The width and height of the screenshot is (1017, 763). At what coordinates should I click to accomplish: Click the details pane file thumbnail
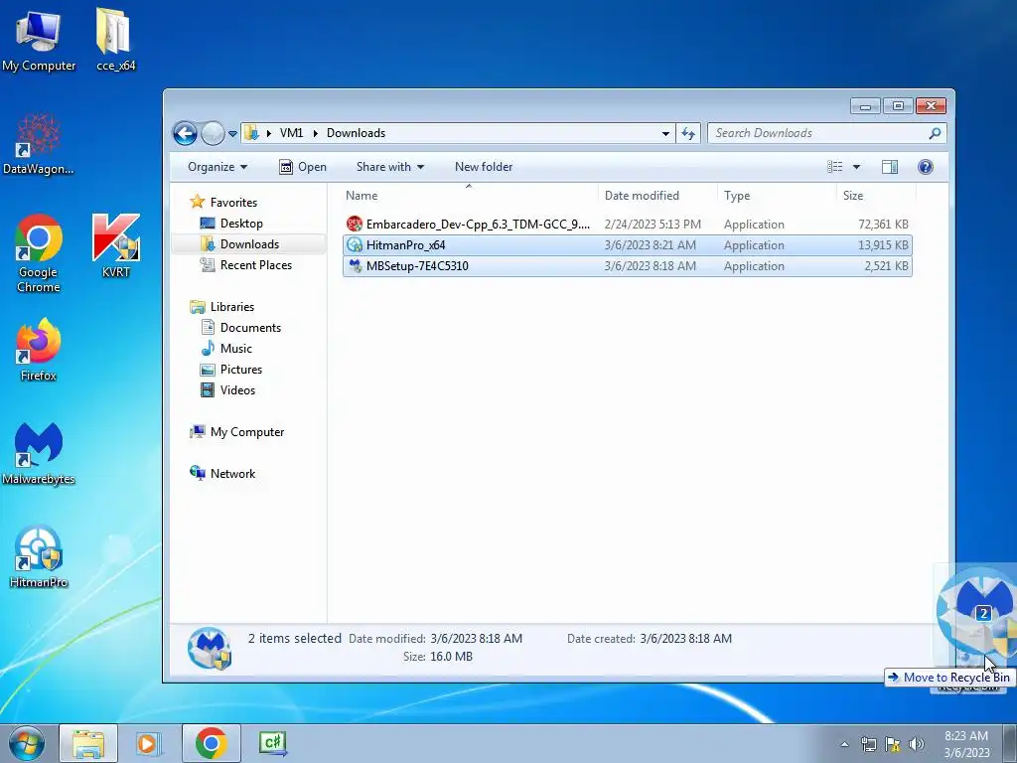coord(209,648)
